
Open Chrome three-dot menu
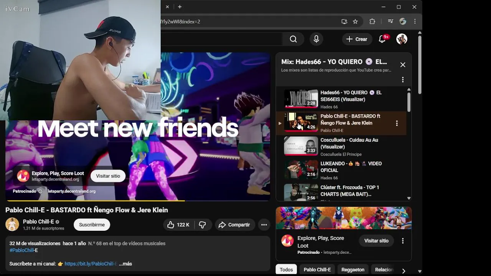click(x=415, y=21)
